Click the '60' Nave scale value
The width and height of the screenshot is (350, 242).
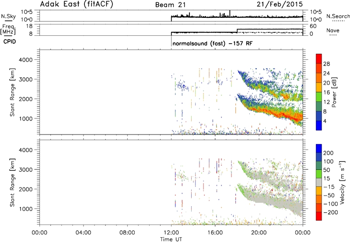point(313,26)
